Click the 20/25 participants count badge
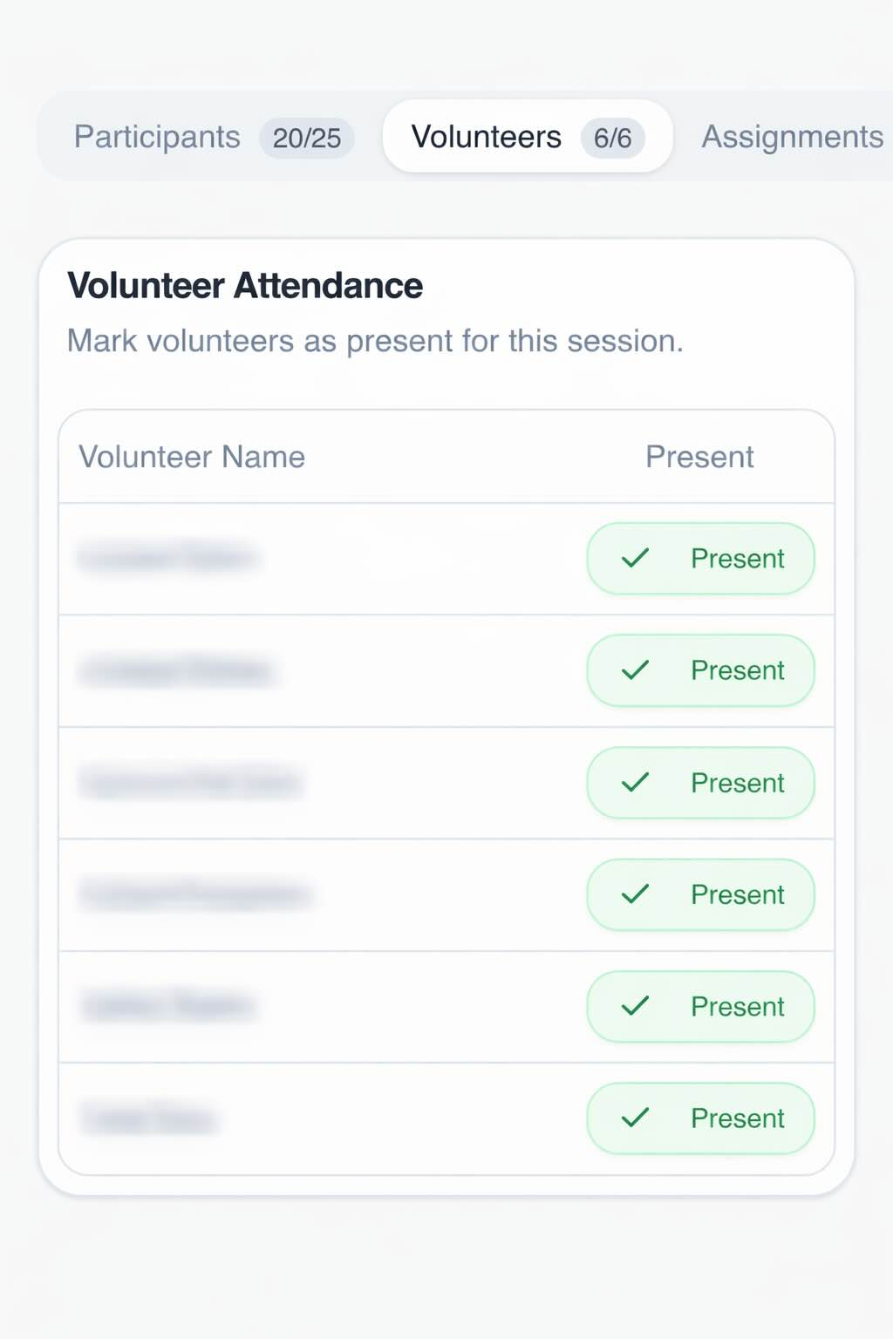 click(306, 138)
